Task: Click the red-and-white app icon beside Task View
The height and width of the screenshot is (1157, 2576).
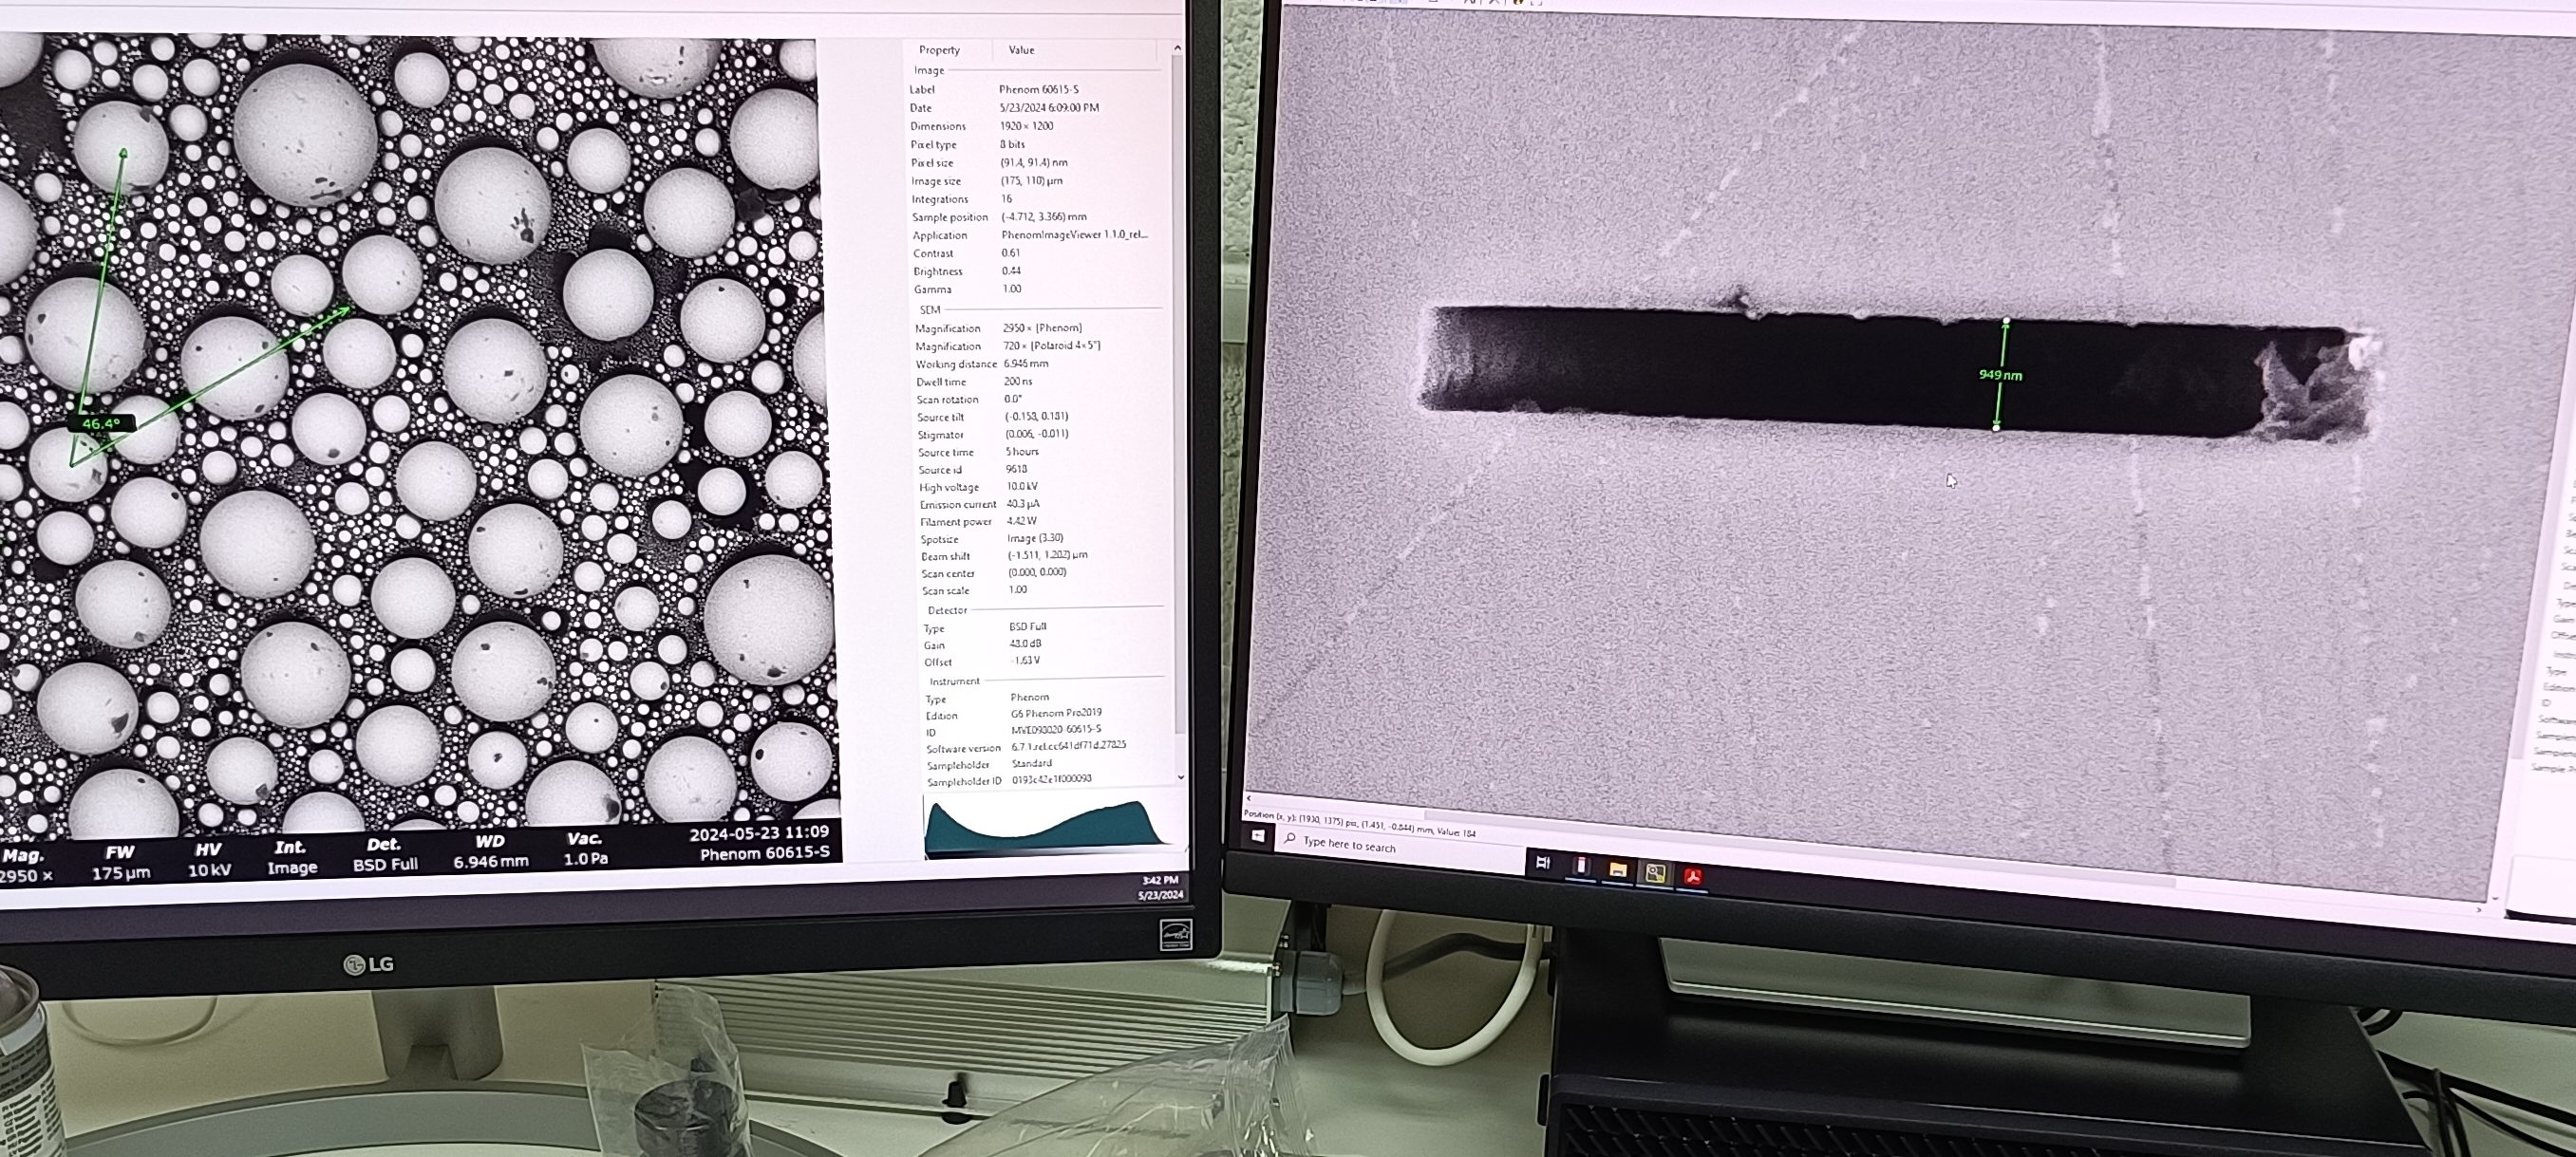Action: (x=1581, y=866)
